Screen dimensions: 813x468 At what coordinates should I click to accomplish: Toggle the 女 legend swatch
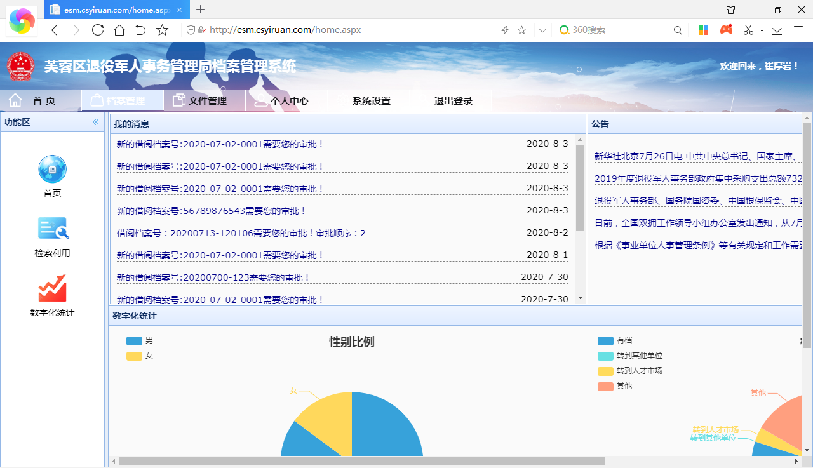[x=134, y=356]
